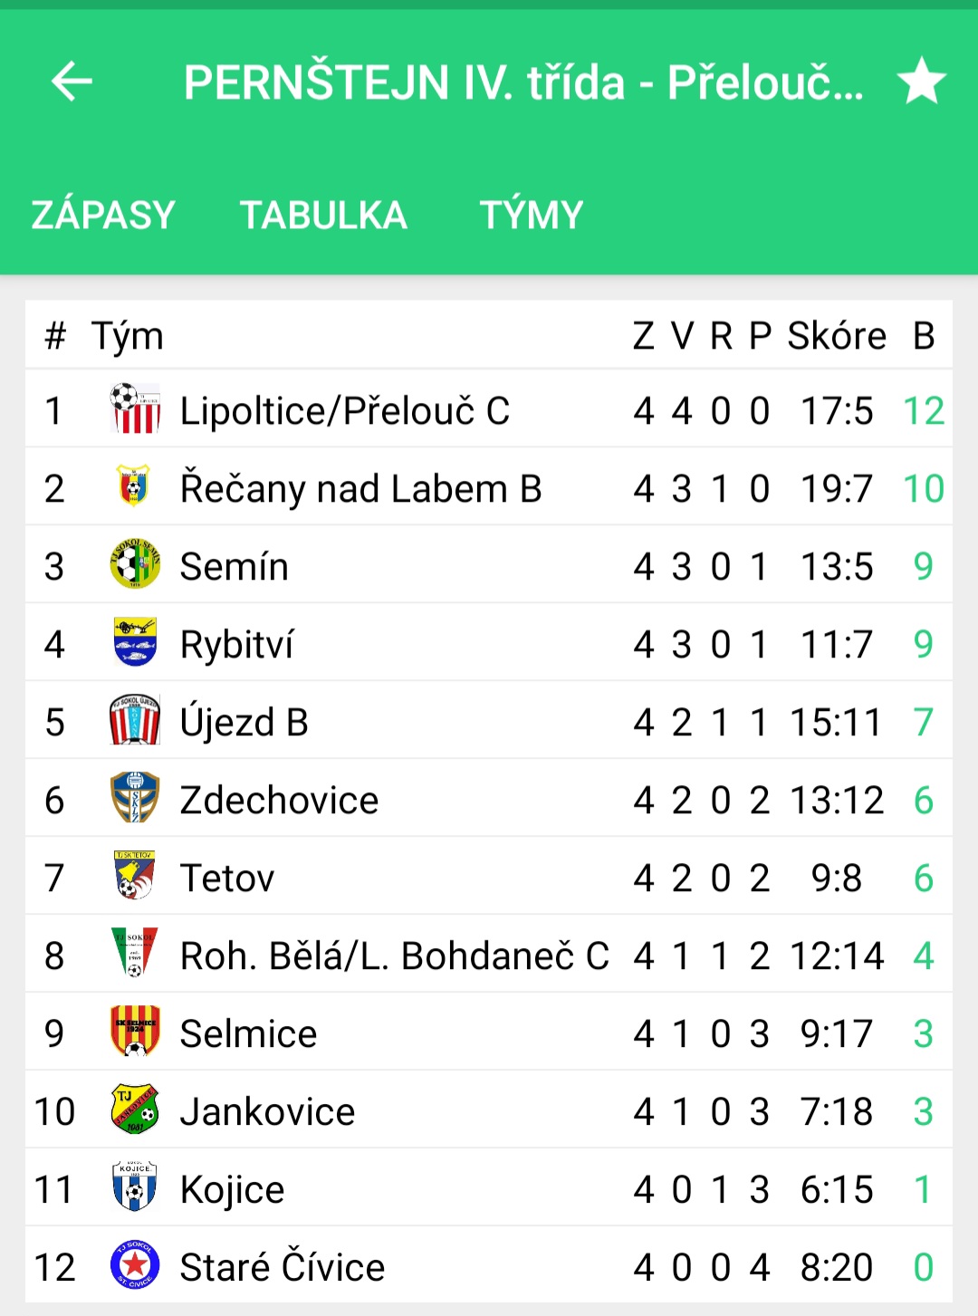Tap the back arrow icon
This screenshot has width=978, height=1316.
pos(72,82)
